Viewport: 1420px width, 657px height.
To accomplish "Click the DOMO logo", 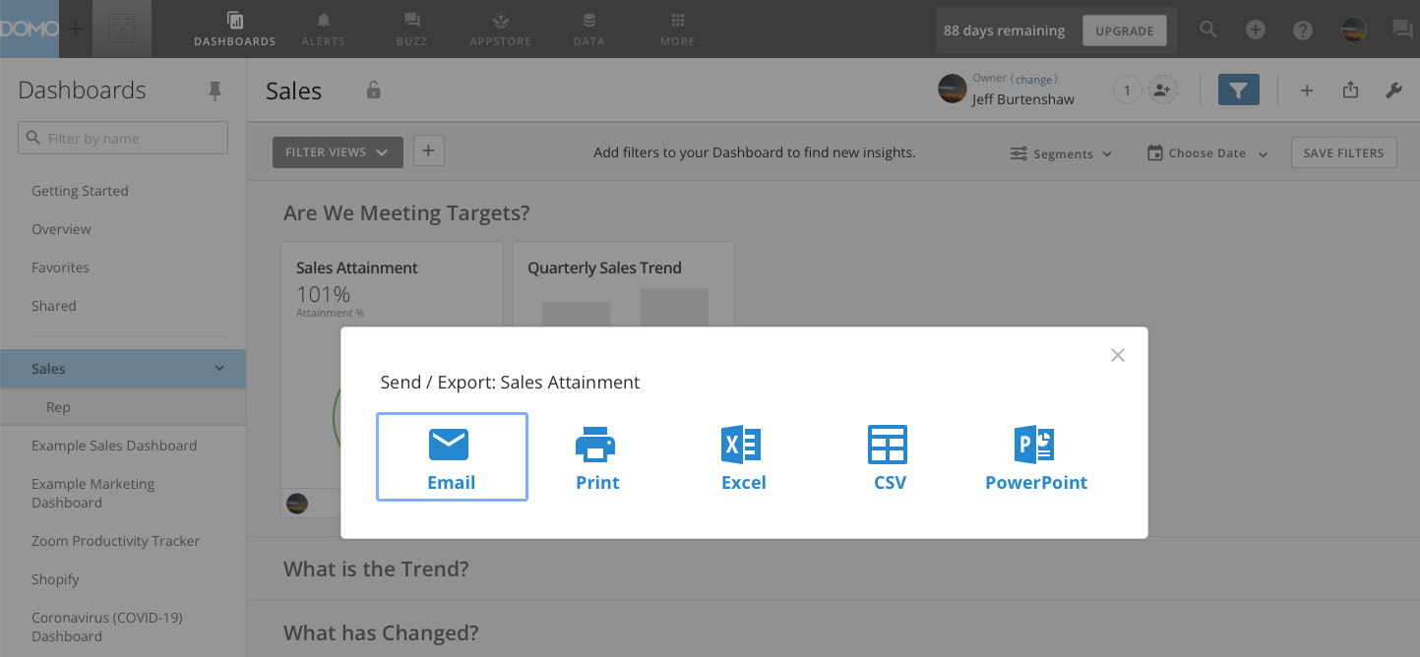I will coord(30,29).
